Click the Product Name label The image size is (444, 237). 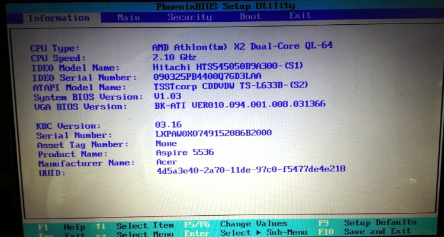[x=73, y=154]
